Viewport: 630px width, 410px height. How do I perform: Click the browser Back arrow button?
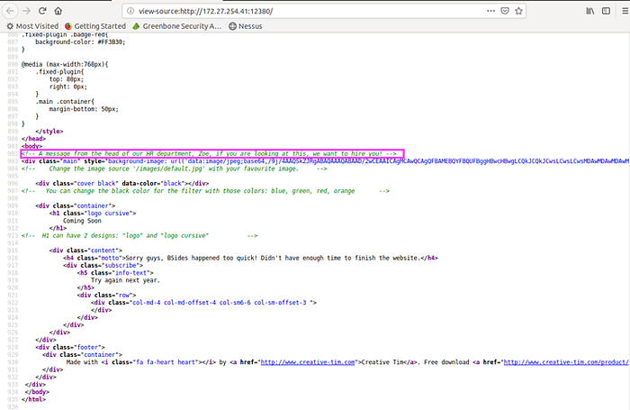tap(11, 11)
